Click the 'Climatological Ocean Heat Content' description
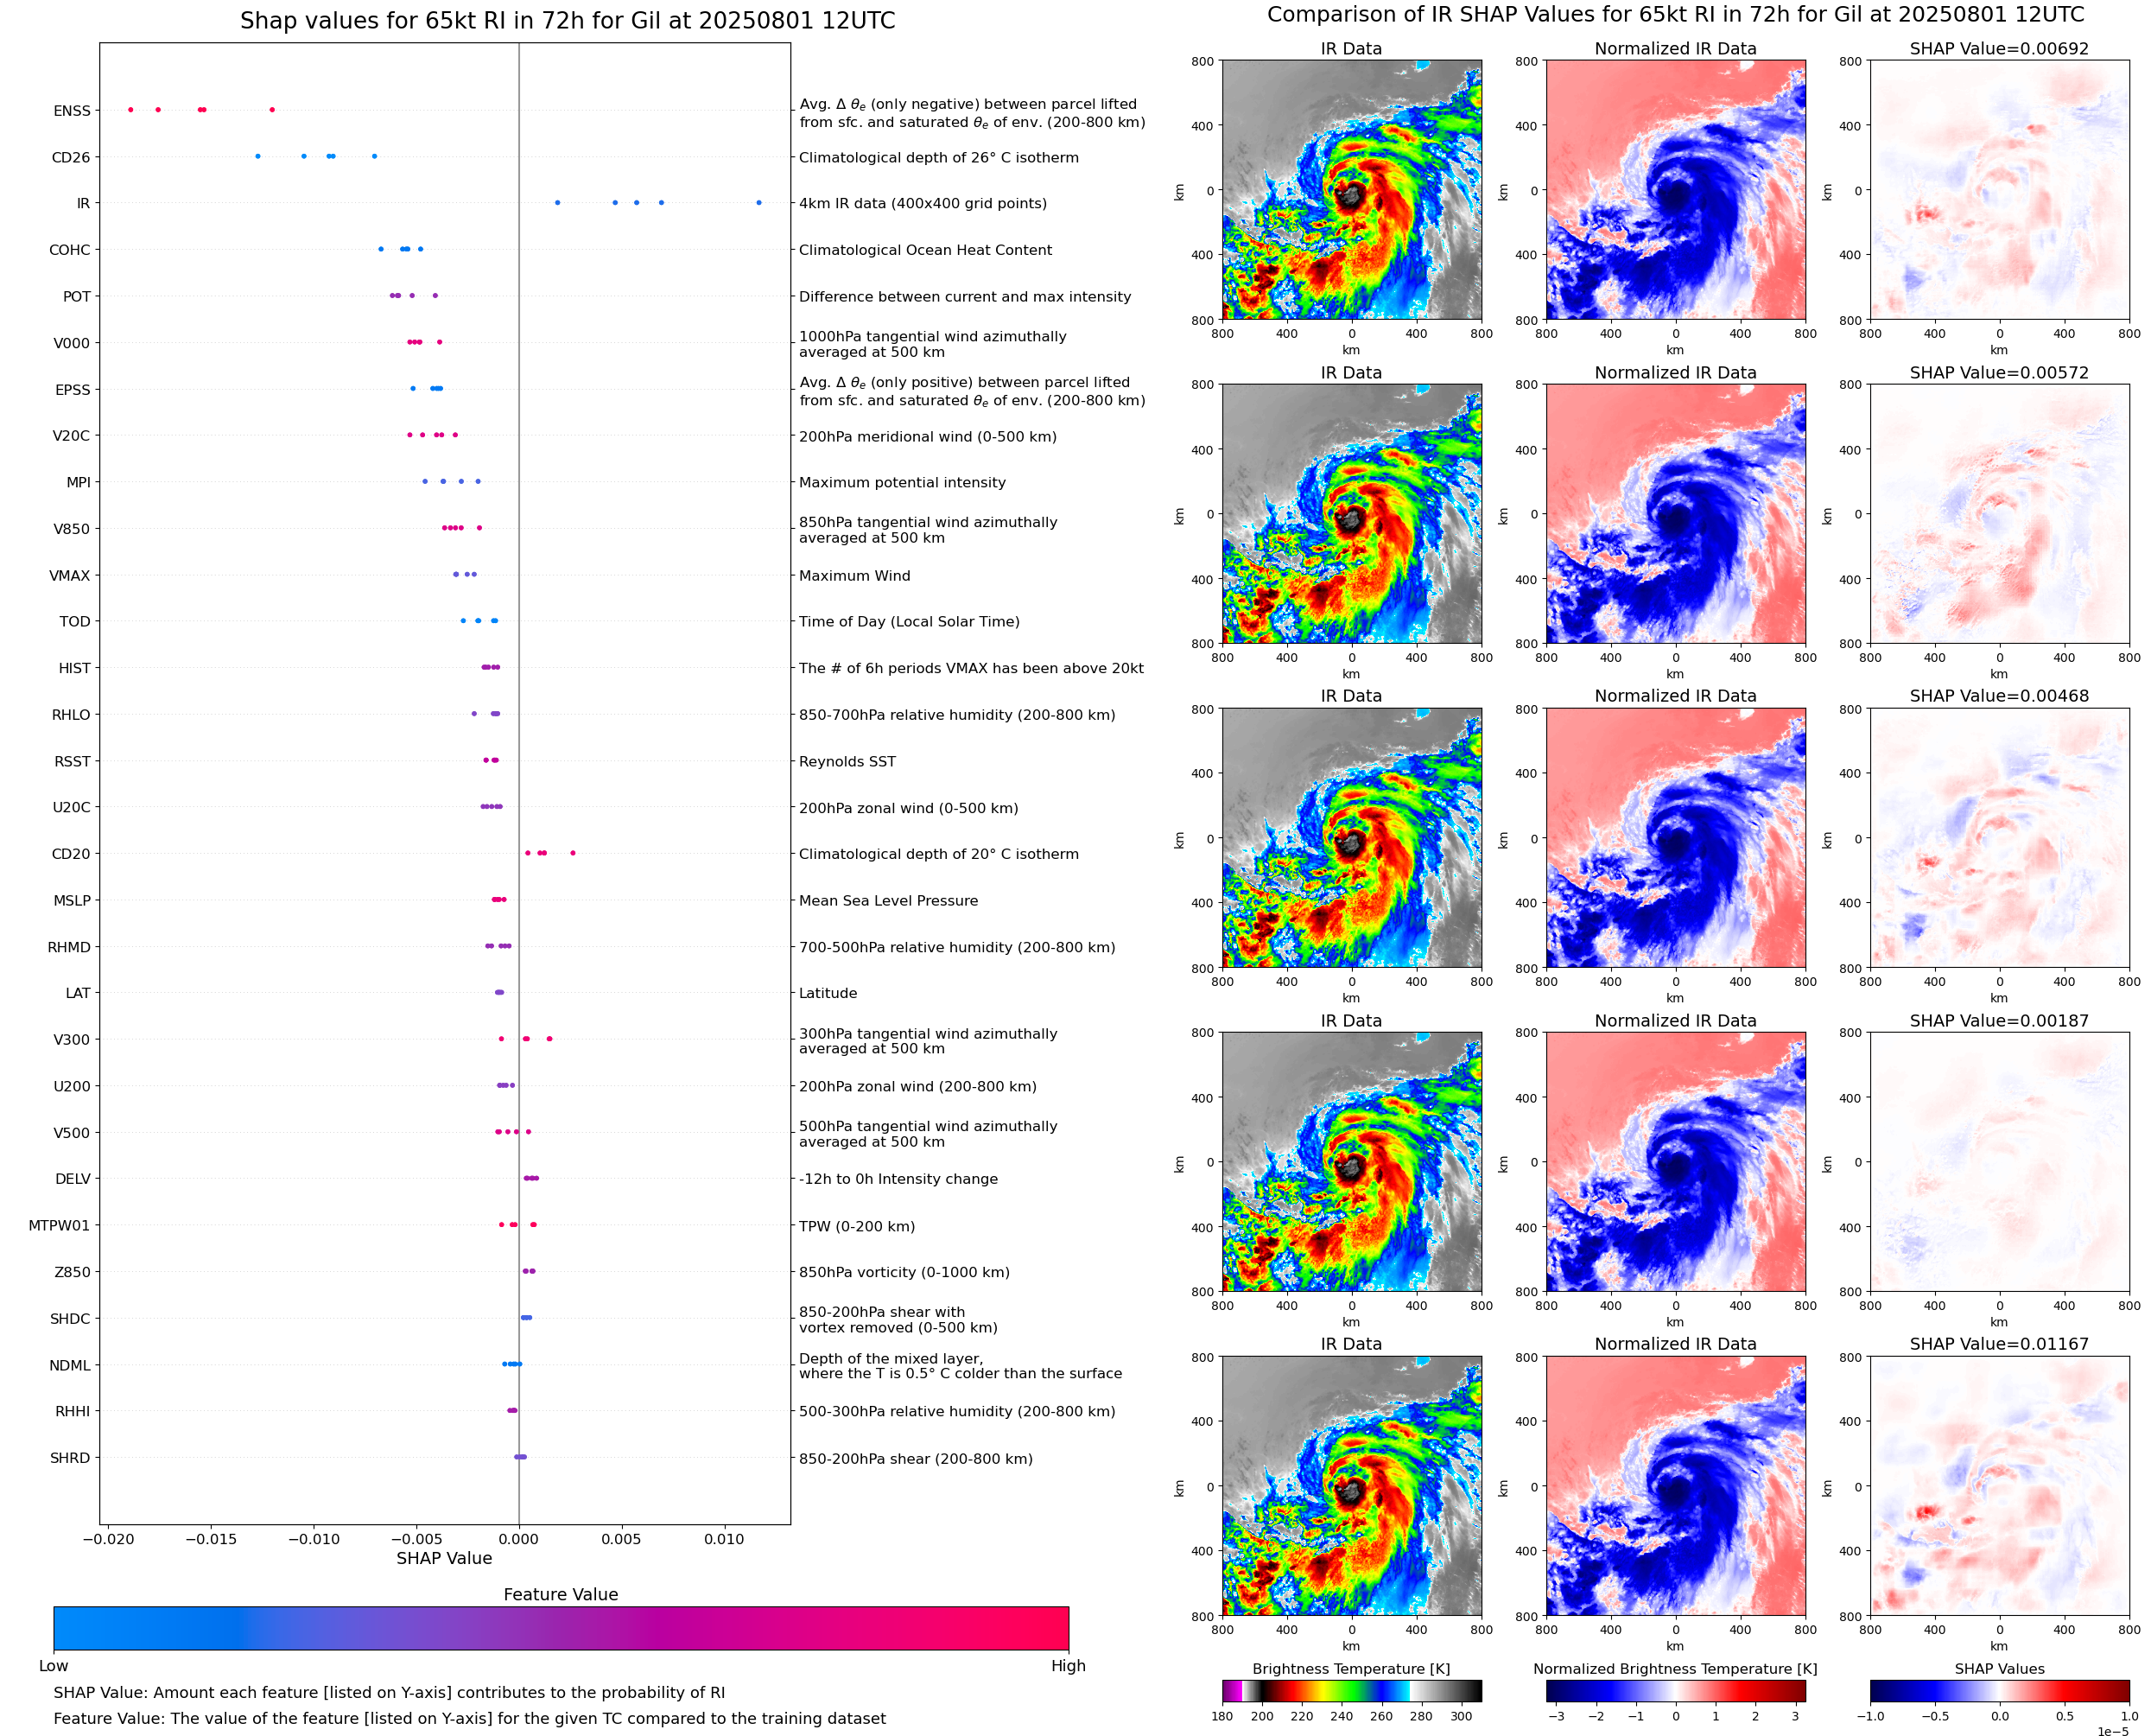The height and width of the screenshot is (1736, 2151). click(x=924, y=250)
